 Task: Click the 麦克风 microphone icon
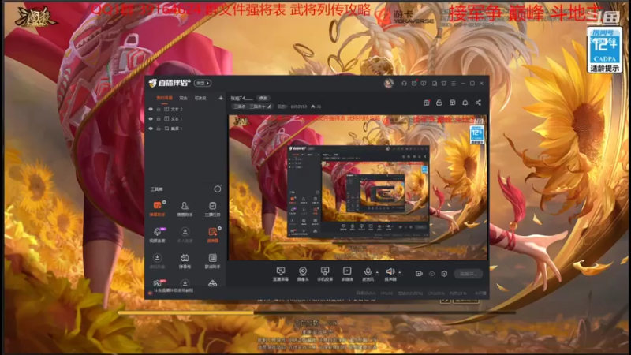pos(368,272)
